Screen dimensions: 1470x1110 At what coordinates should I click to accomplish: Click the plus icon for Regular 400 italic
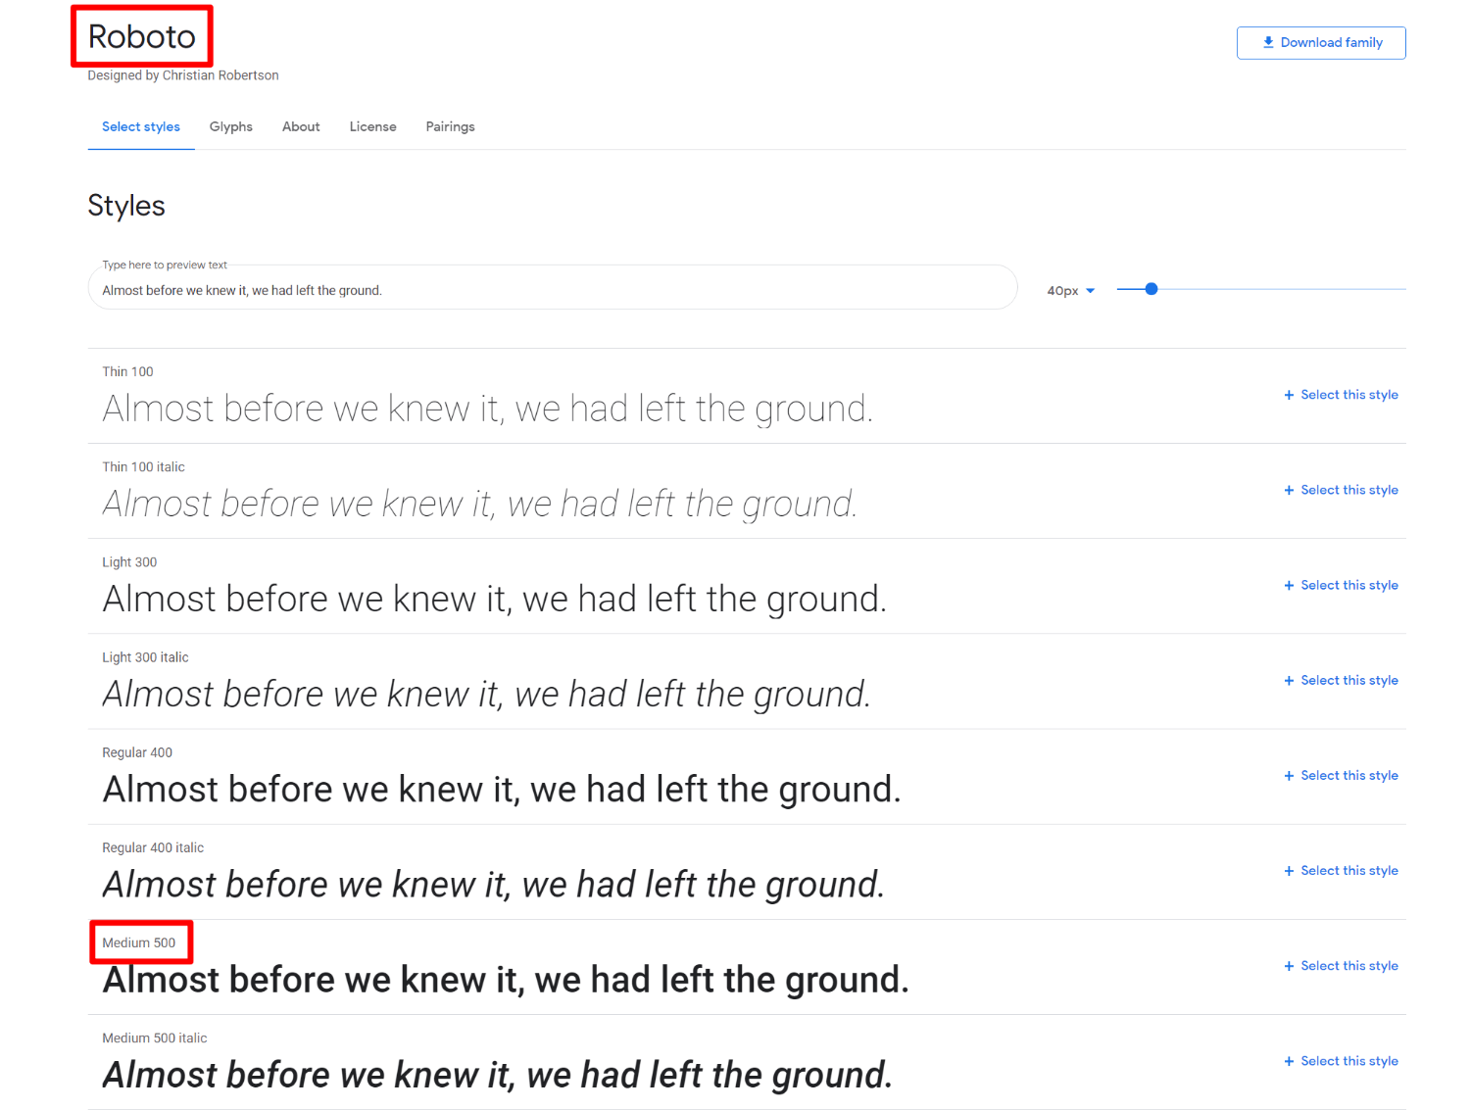tap(1288, 870)
